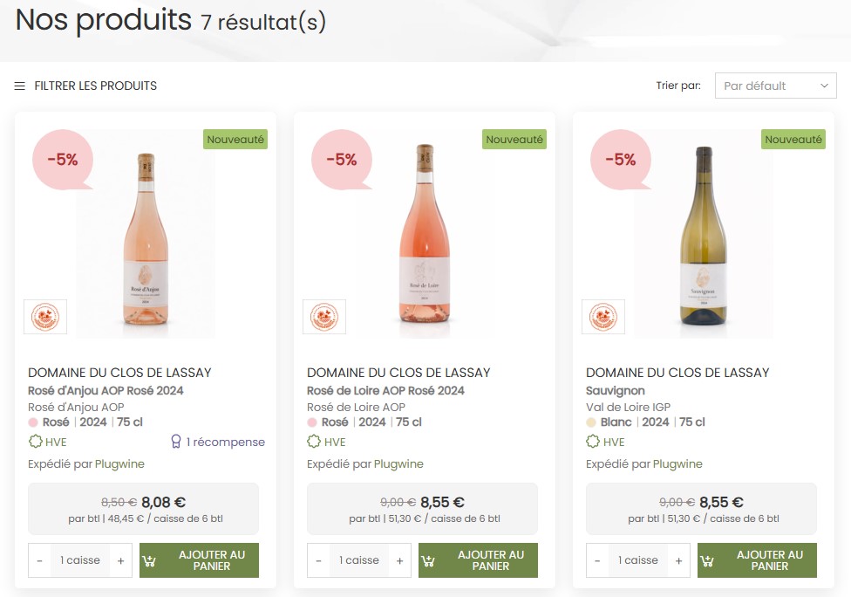Add Rosé d'Anjou to the cart
851x597 pixels.
199,560
